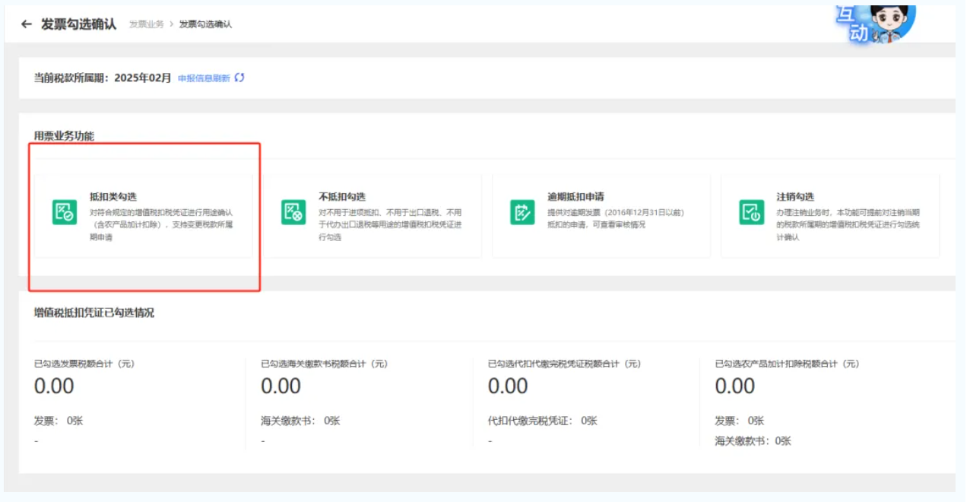Viewport: 970px width, 502px height.
Task: Click the 申报信息刷新 link
Action: click(x=204, y=78)
